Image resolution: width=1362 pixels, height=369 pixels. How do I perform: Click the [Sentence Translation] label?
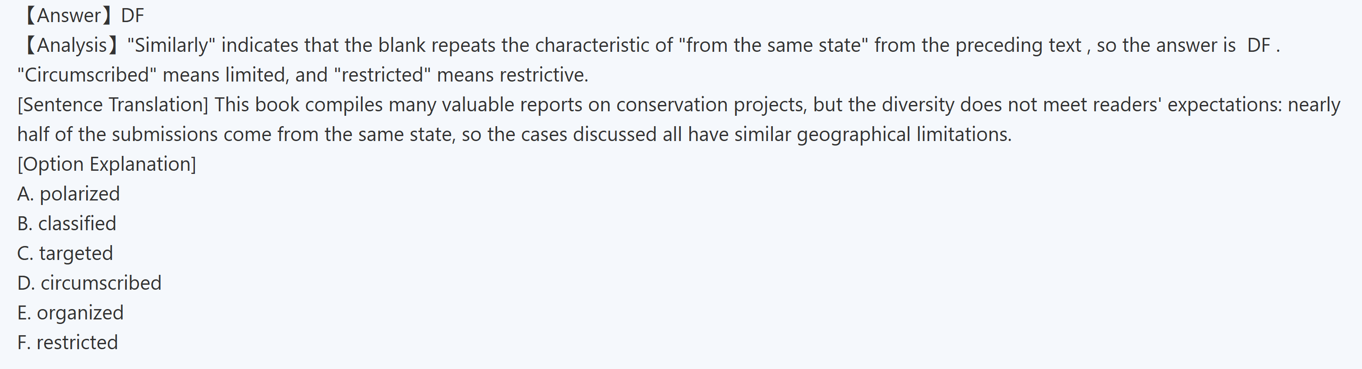click(x=113, y=105)
